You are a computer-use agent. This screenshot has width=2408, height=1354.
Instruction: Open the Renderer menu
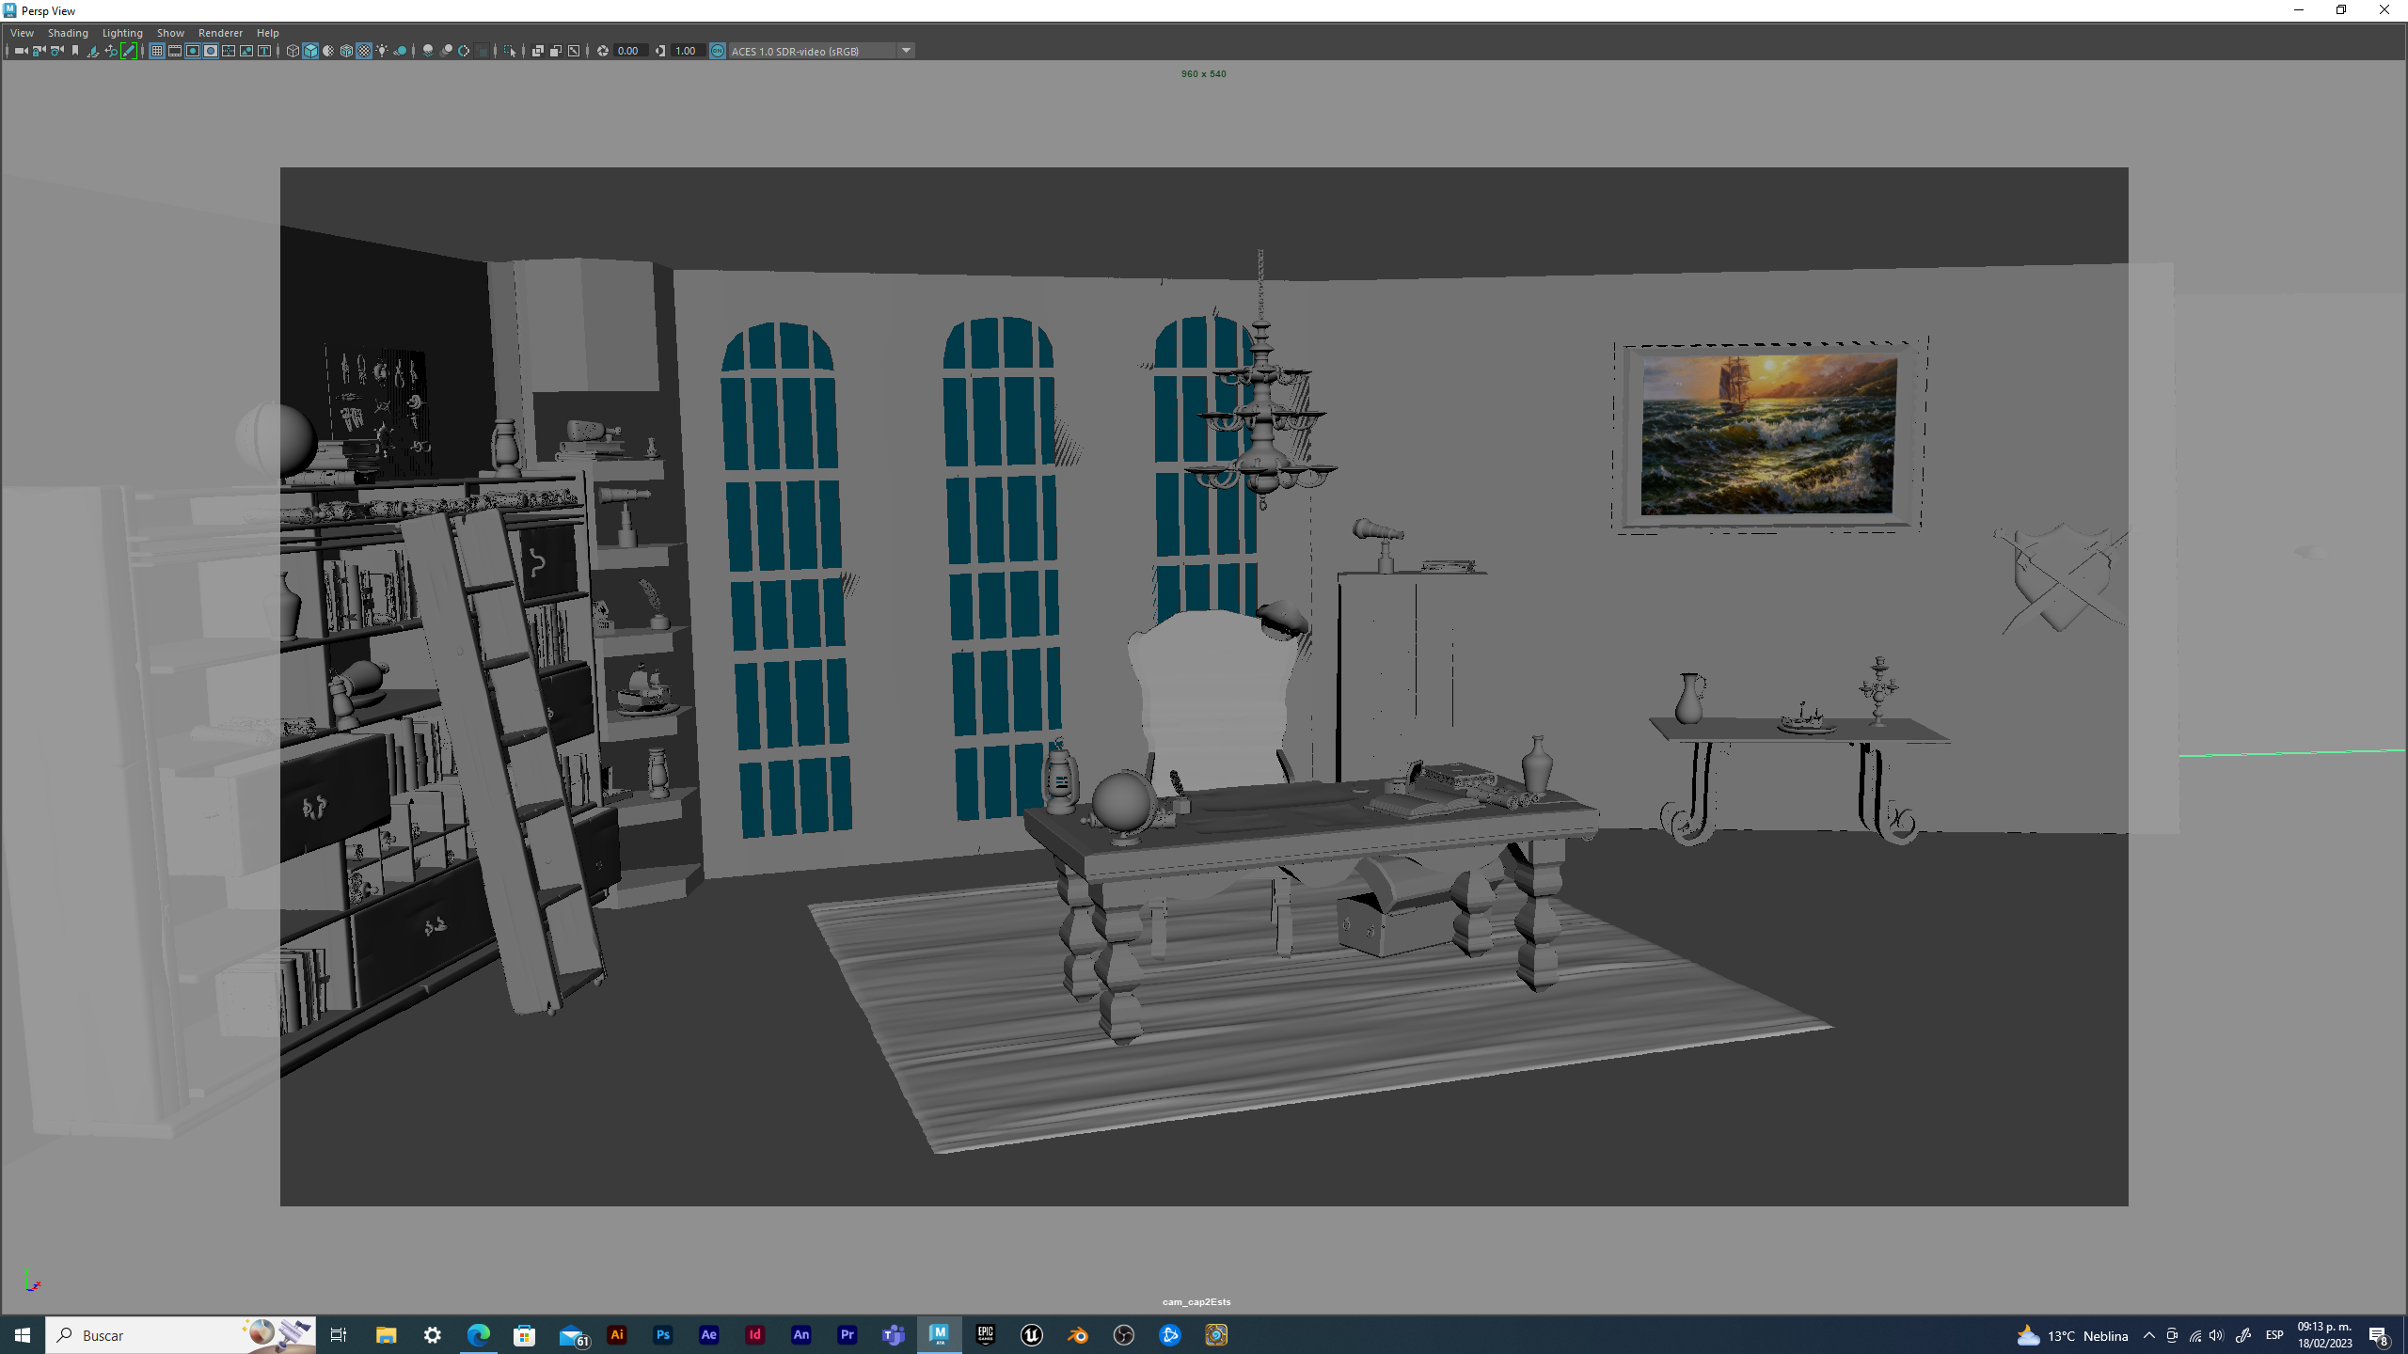click(x=220, y=33)
